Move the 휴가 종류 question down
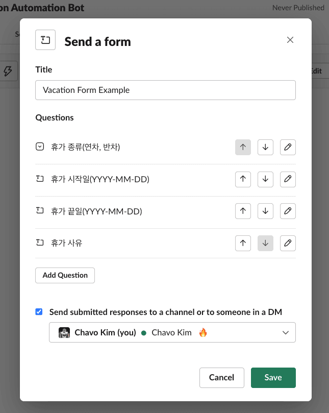This screenshot has width=329, height=413. [265, 147]
